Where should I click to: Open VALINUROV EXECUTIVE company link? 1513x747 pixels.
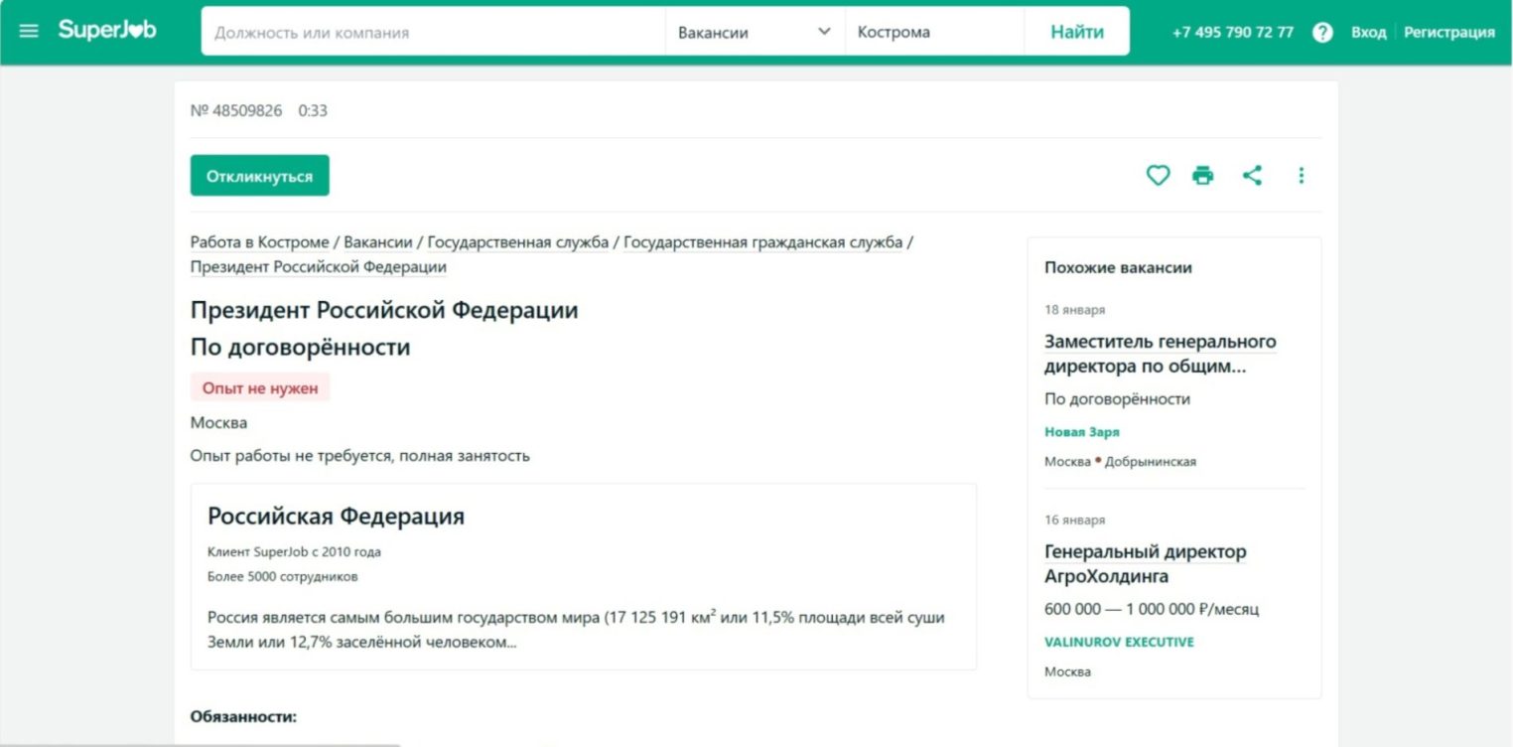1119,642
